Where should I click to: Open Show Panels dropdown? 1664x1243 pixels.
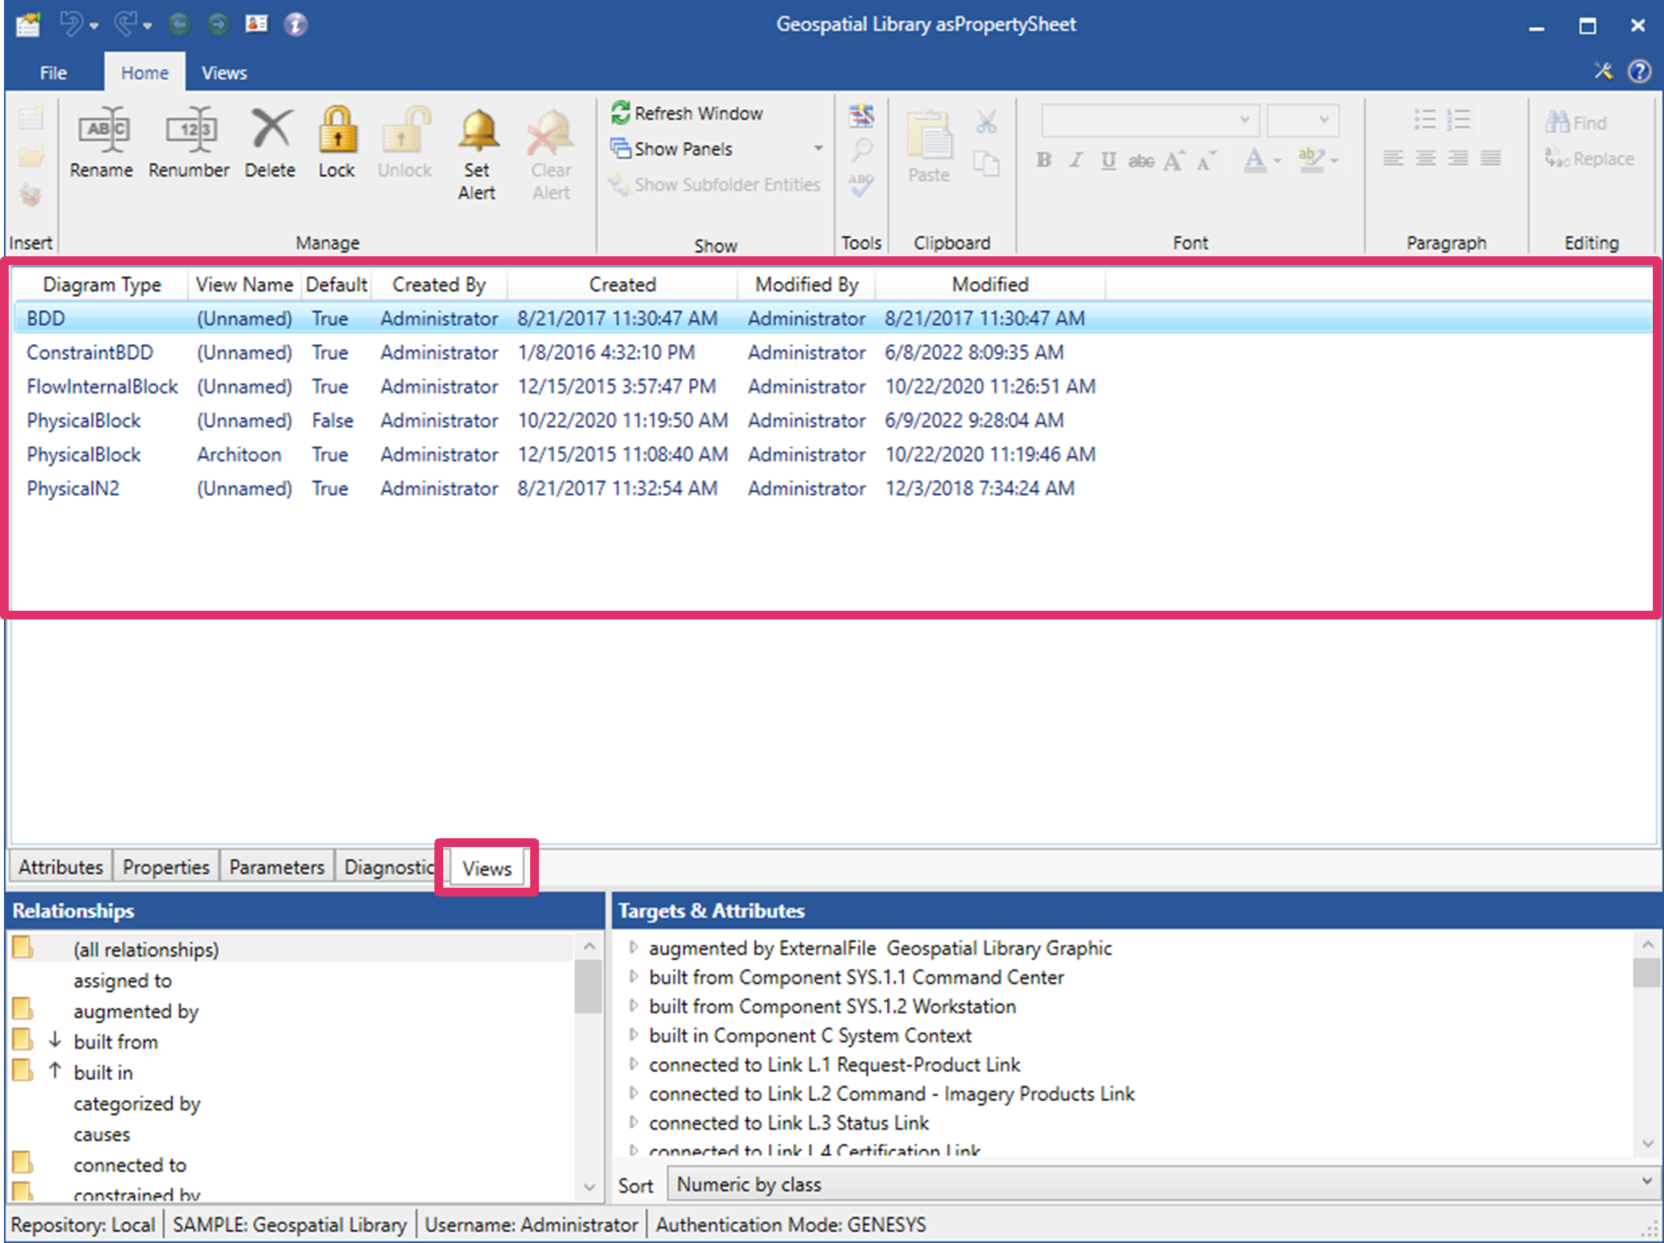click(818, 148)
